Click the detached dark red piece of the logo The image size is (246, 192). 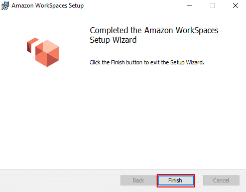click(32, 45)
